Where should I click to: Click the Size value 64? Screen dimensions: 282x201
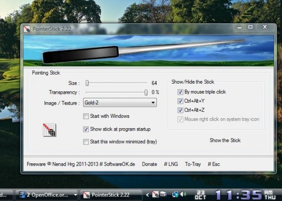tap(154, 83)
